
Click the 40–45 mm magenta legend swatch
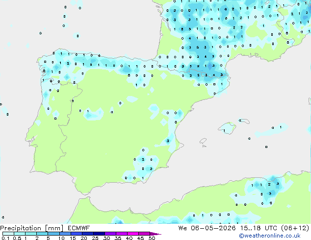click(133, 234)
